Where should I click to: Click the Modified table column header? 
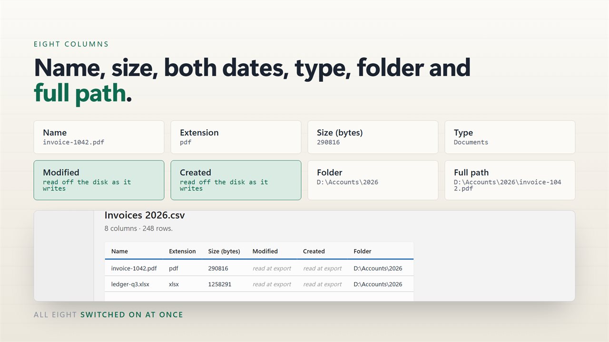pyautogui.click(x=265, y=251)
